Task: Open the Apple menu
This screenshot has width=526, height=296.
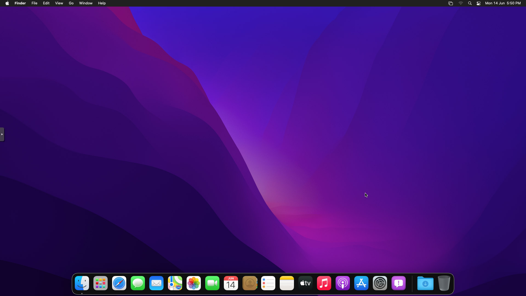Action: [x=7, y=3]
